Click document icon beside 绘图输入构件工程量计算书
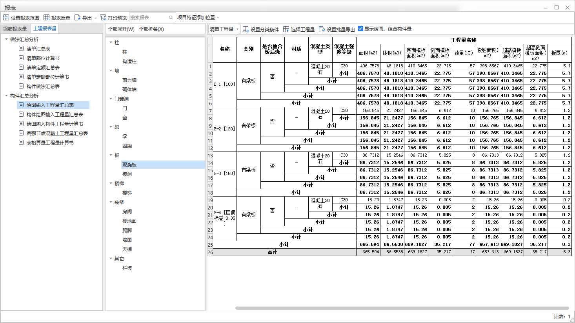The height and width of the screenshot is (323, 575). tap(21, 124)
